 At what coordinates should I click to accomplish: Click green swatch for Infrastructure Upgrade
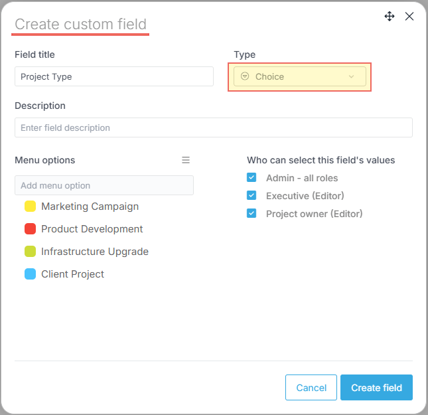pyautogui.click(x=30, y=252)
